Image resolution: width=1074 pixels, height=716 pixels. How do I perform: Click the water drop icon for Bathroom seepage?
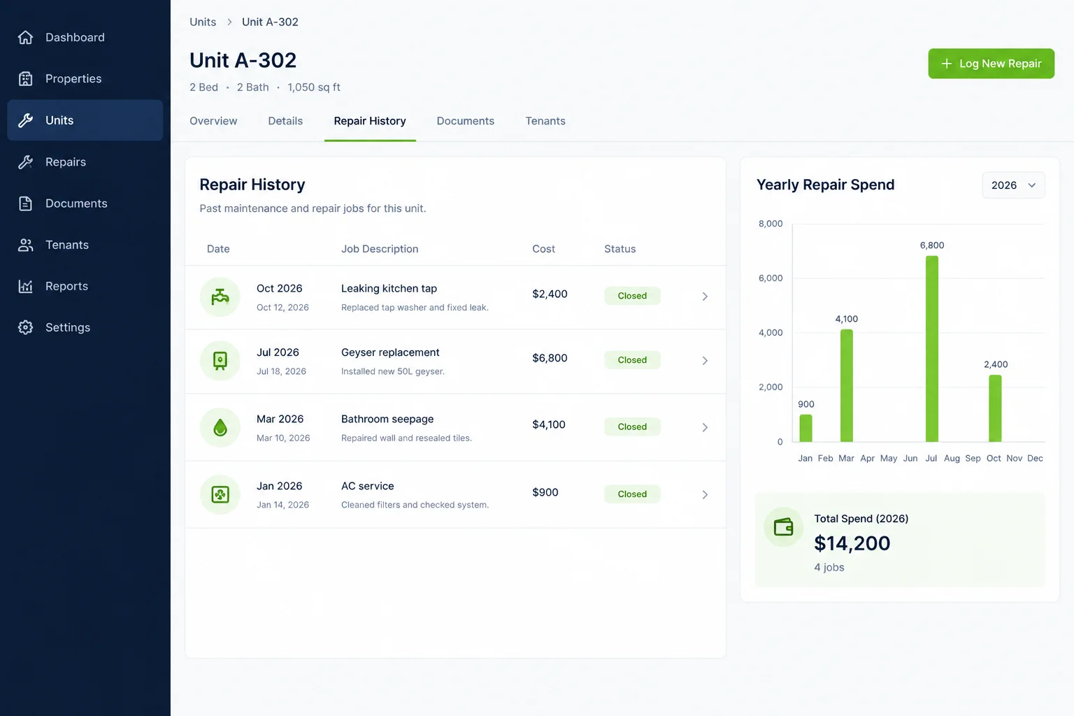(220, 427)
